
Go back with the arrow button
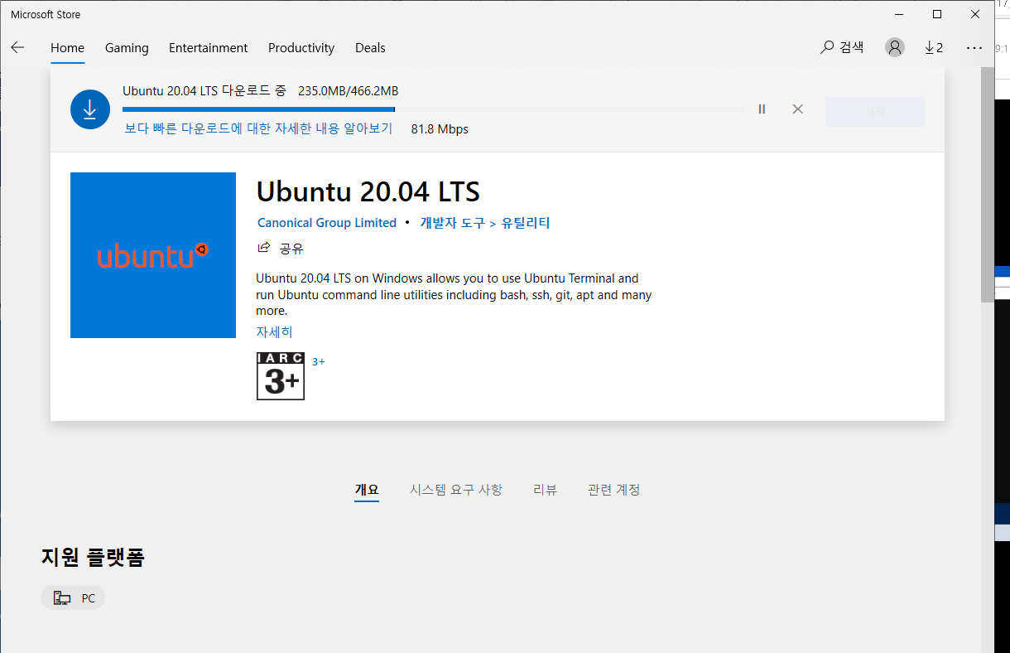[17, 48]
